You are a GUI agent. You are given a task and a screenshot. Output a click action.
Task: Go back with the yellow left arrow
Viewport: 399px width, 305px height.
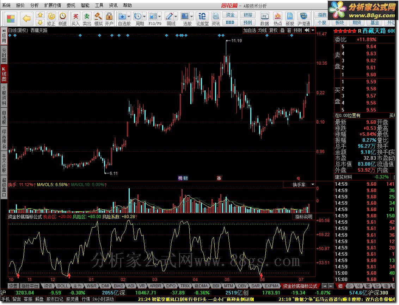(x=26, y=18)
